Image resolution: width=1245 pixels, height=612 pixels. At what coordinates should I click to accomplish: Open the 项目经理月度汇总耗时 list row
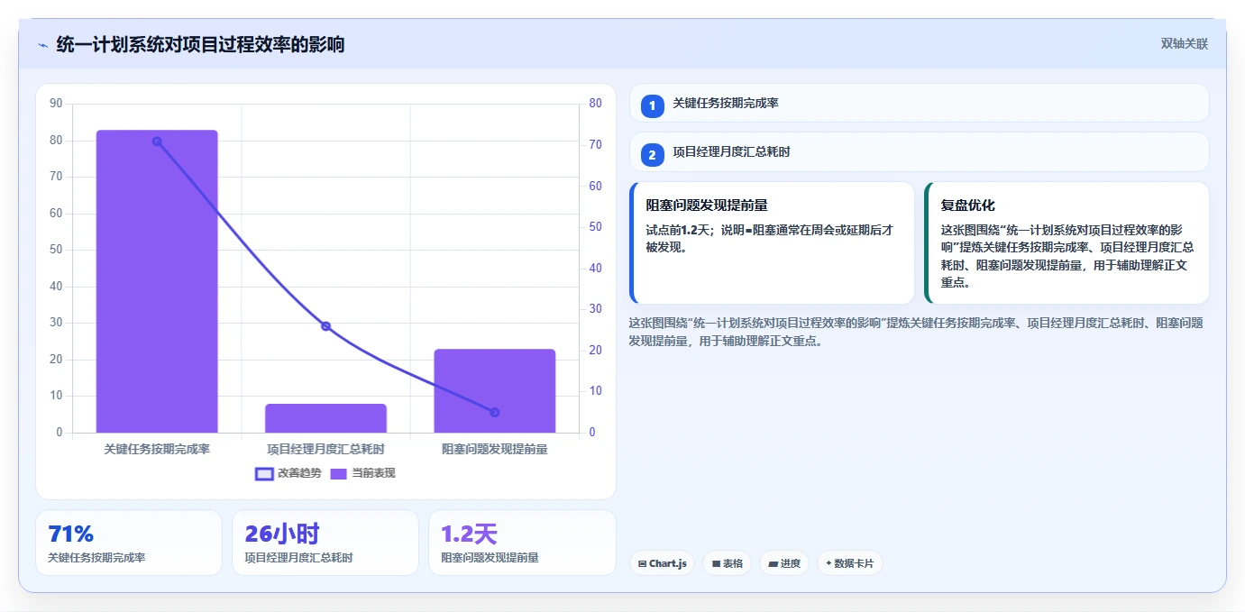pos(919,152)
